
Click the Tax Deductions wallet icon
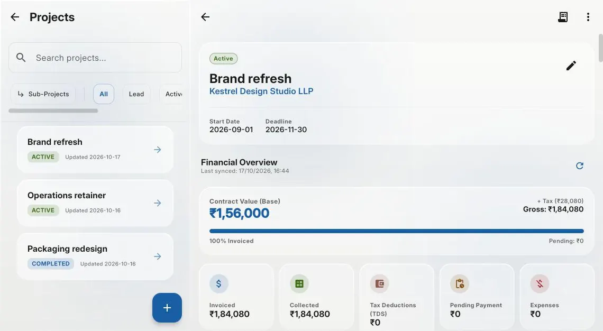click(x=380, y=284)
